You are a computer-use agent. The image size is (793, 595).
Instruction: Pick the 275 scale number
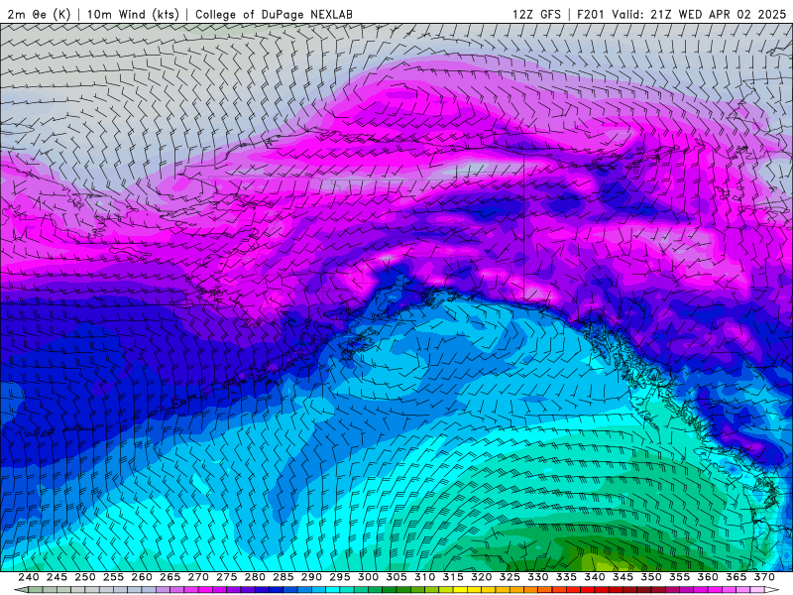pos(227,577)
